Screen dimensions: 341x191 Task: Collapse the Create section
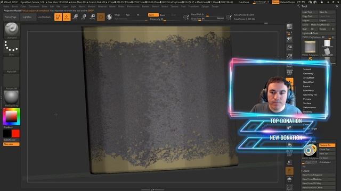click(x=306, y=171)
